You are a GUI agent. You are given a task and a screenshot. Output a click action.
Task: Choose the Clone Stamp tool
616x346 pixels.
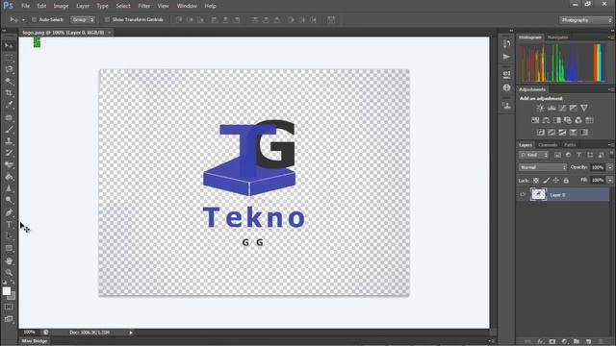pos(9,141)
